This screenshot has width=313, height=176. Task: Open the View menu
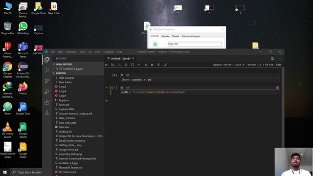(83, 52)
